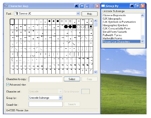151x118 pixels.
Task: Choose Halfwidth Forms subrange
Action: (112, 38)
